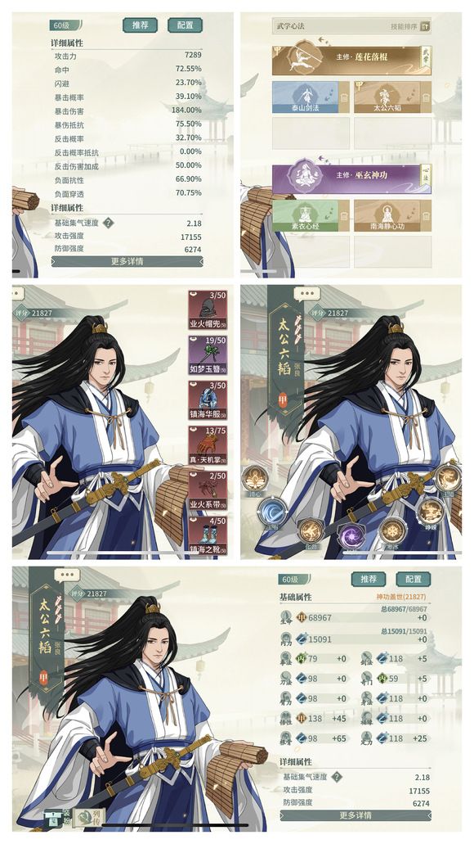Viewport: 474px width, 844px height.
Task: Expand 更多详情 in bottom-right stats panel
Action: [x=355, y=815]
